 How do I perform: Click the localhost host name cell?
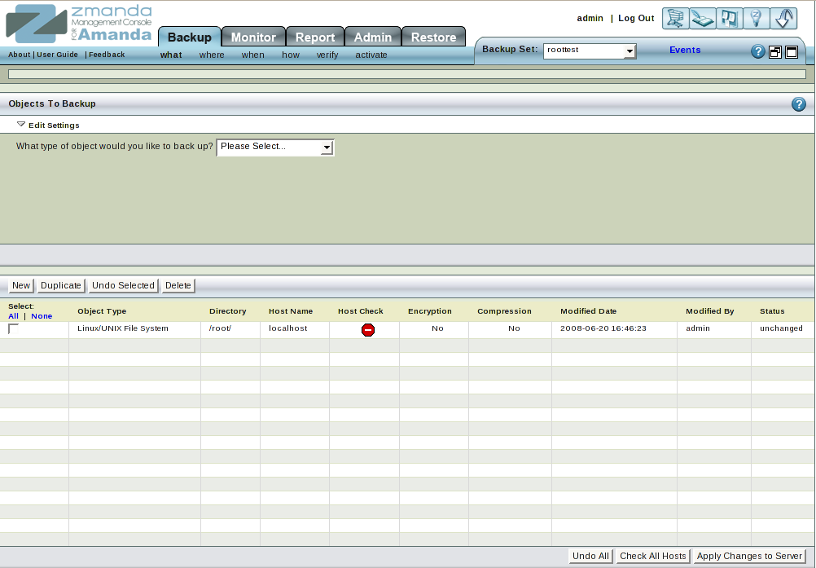coord(288,328)
